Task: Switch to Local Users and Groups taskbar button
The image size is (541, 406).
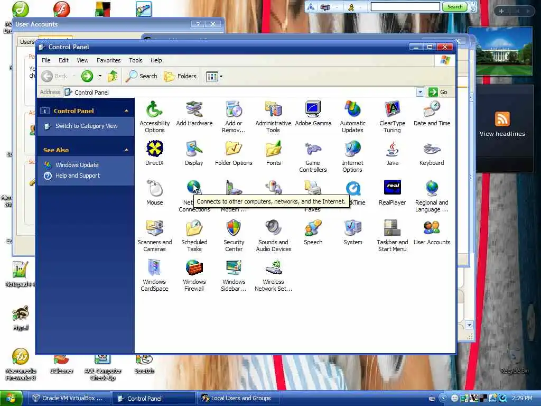Action: [238, 398]
